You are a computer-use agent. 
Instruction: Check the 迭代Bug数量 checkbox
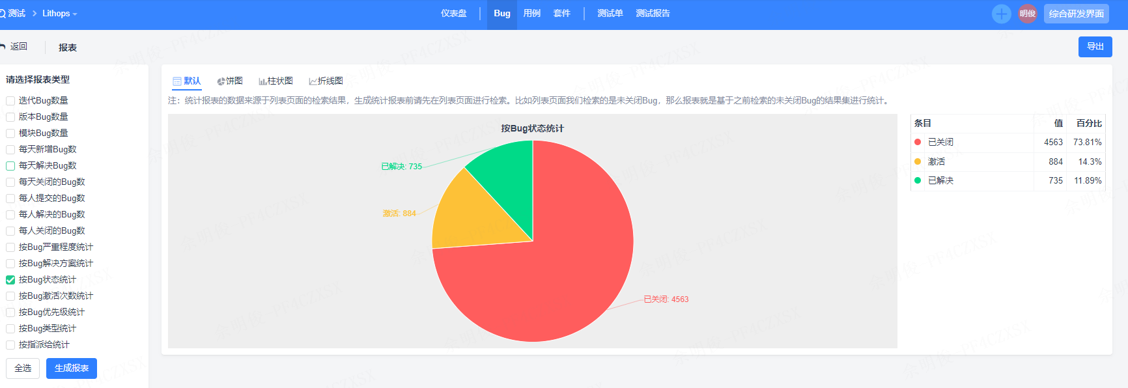(10, 101)
